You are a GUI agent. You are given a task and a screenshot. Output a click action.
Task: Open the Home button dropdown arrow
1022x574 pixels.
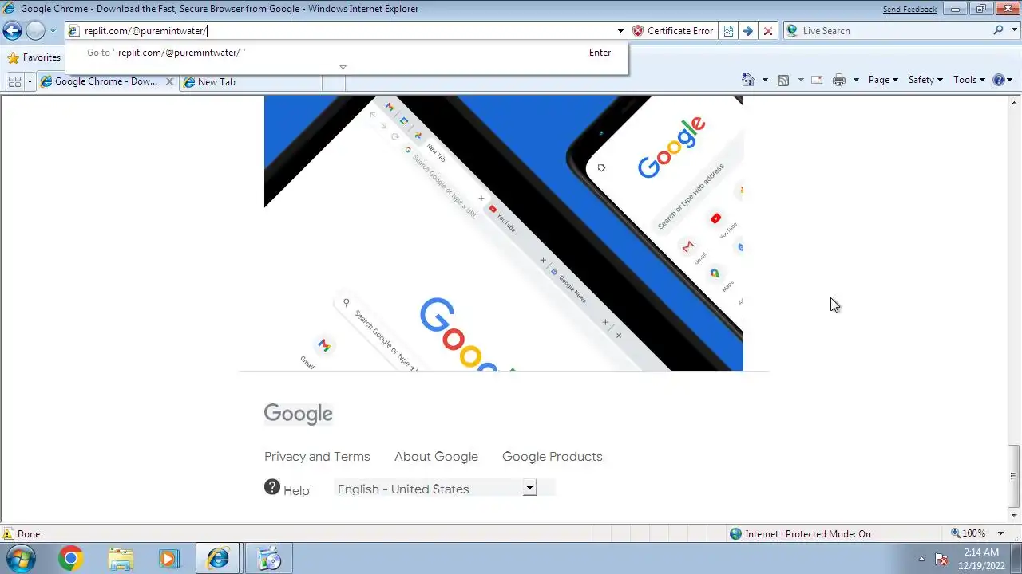[765, 80]
